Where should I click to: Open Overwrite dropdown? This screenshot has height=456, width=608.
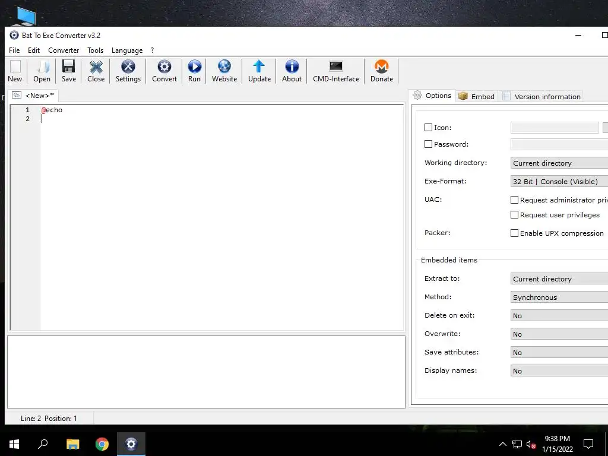click(x=559, y=334)
